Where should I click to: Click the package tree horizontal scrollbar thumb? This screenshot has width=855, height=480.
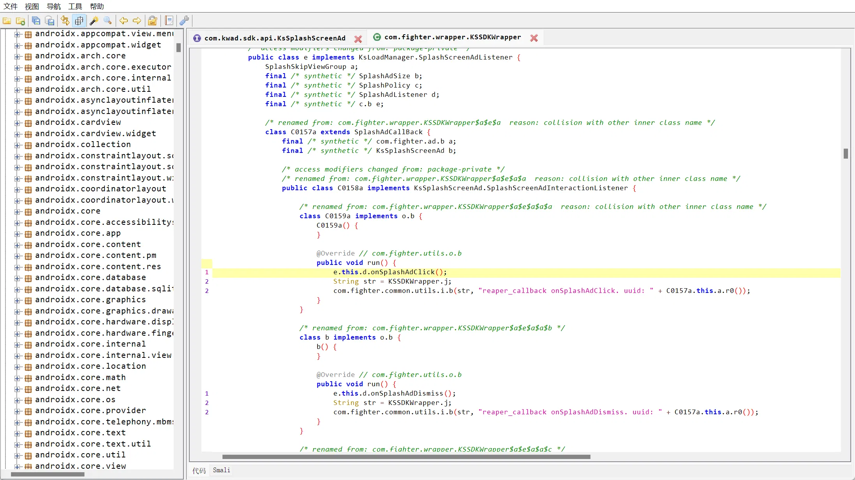(48, 475)
